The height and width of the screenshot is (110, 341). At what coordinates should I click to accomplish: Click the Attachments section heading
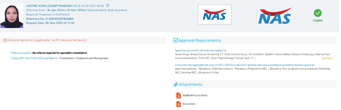(x=190, y=85)
